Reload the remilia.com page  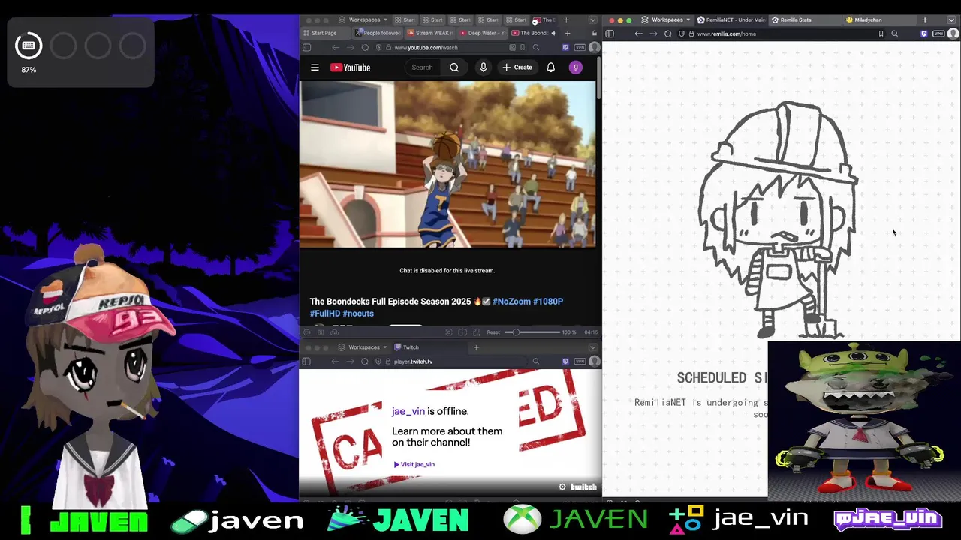click(667, 34)
